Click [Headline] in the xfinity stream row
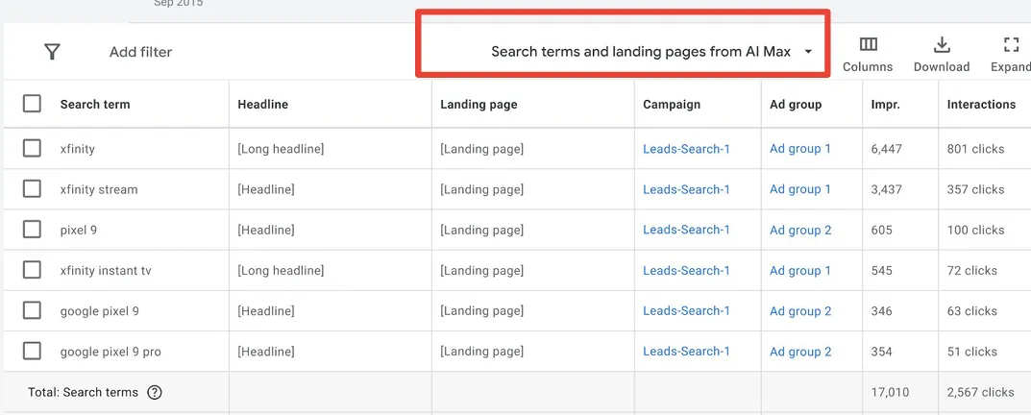The image size is (1031, 415). pyautogui.click(x=265, y=189)
